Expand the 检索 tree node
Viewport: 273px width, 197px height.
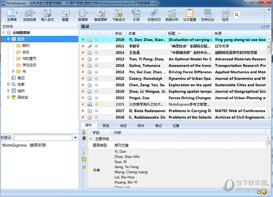8,84
